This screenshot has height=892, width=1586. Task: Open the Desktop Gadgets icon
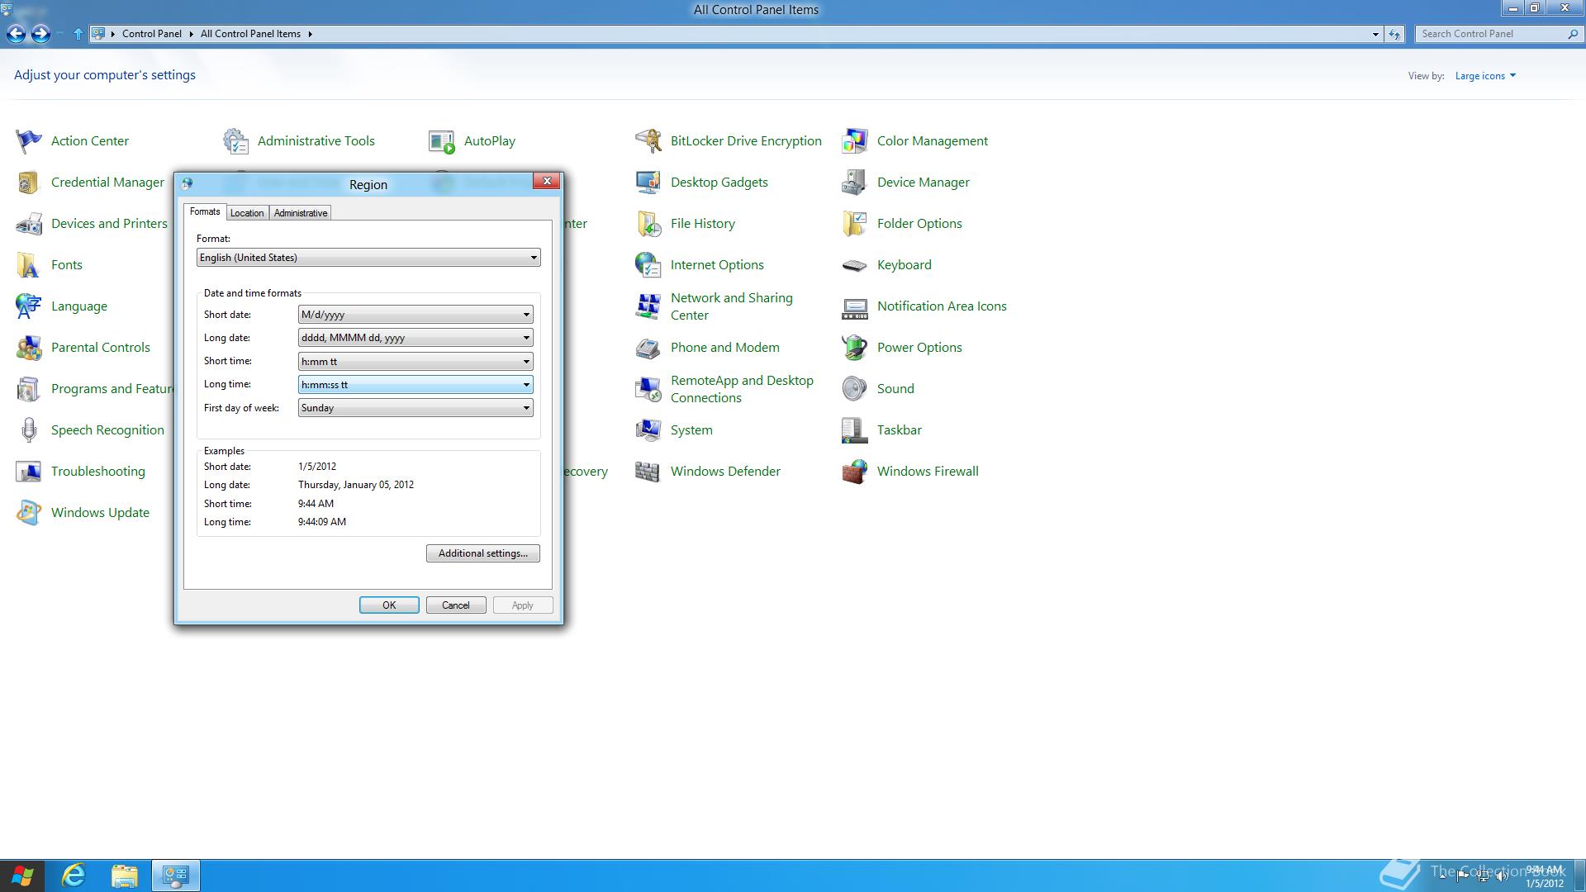click(648, 183)
